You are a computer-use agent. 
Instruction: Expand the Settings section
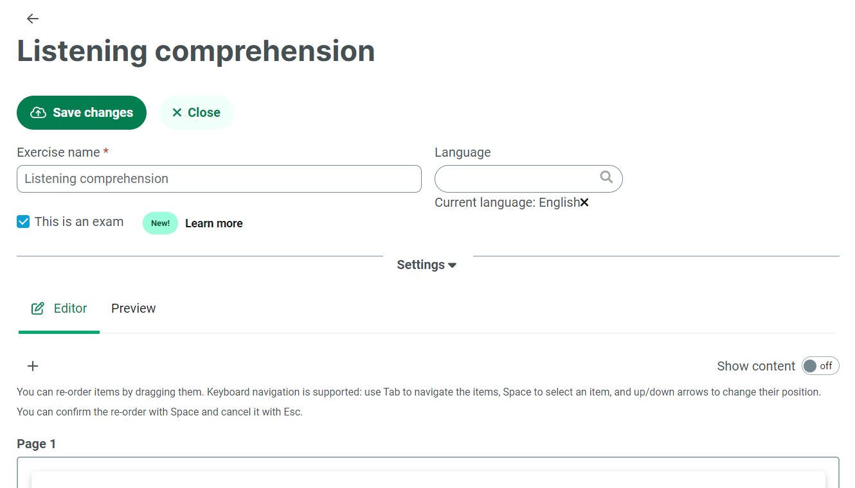coord(421,265)
